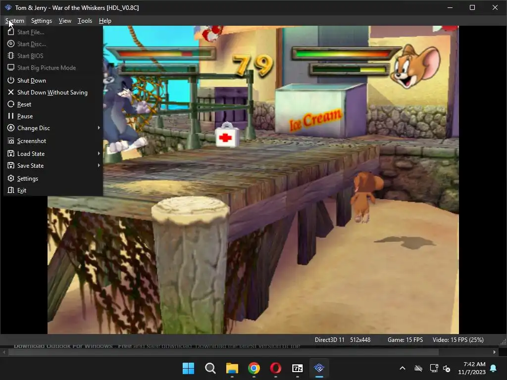Open taskbar Search magnifier
The width and height of the screenshot is (507, 380).
coord(210,368)
